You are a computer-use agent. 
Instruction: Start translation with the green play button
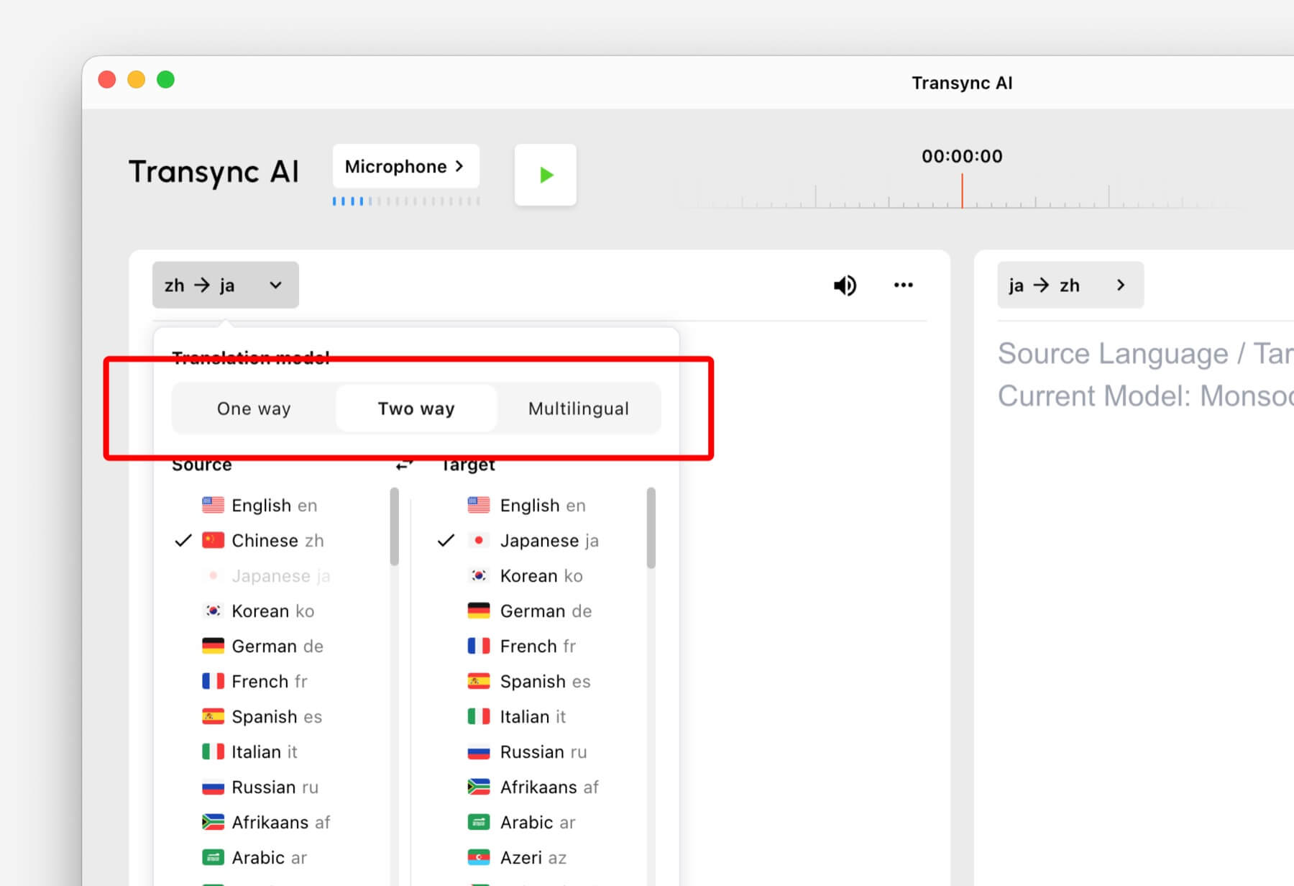click(545, 175)
